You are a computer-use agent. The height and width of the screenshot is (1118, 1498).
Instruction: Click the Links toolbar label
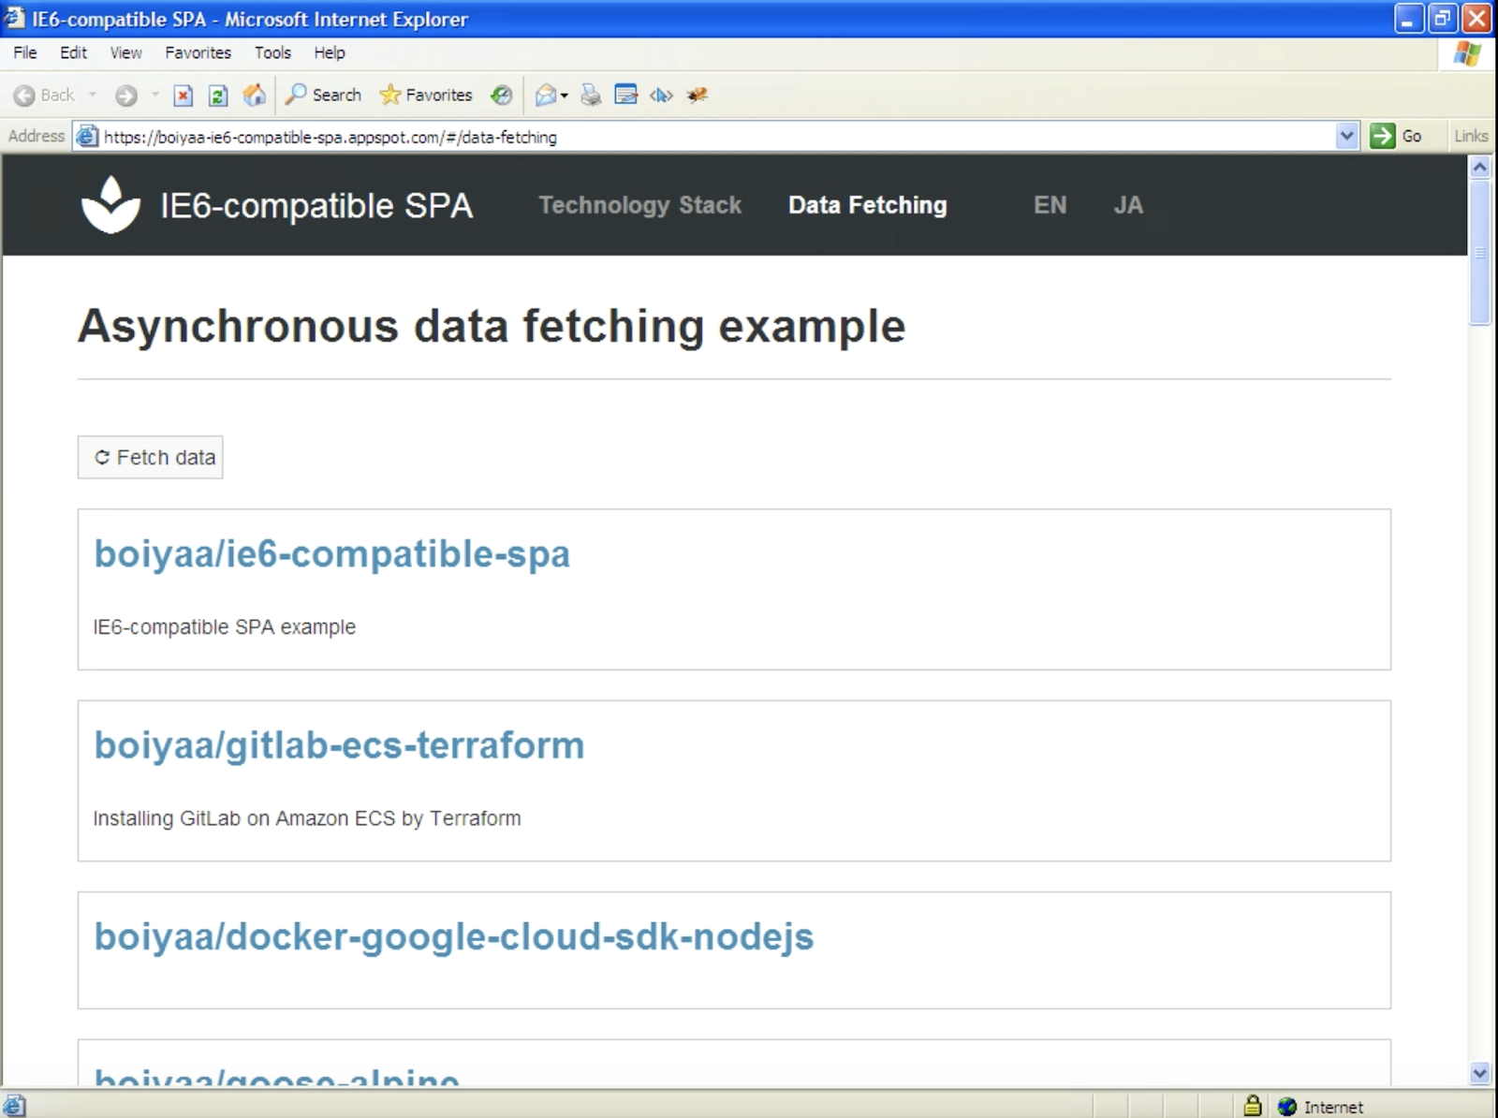pos(1470,136)
